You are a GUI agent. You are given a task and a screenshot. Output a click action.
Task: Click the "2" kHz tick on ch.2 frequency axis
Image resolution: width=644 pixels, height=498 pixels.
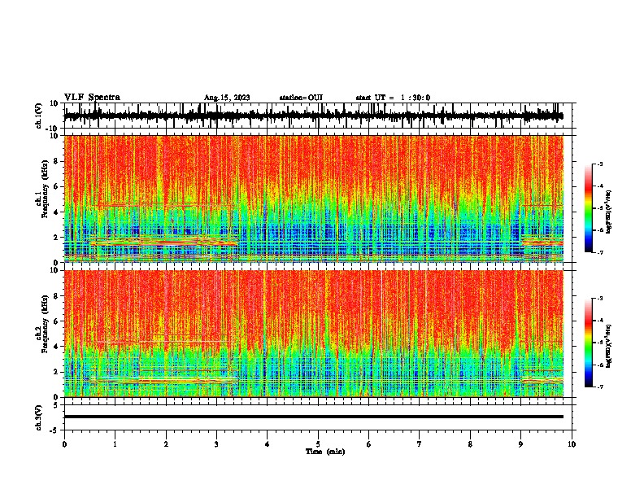point(56,372)
